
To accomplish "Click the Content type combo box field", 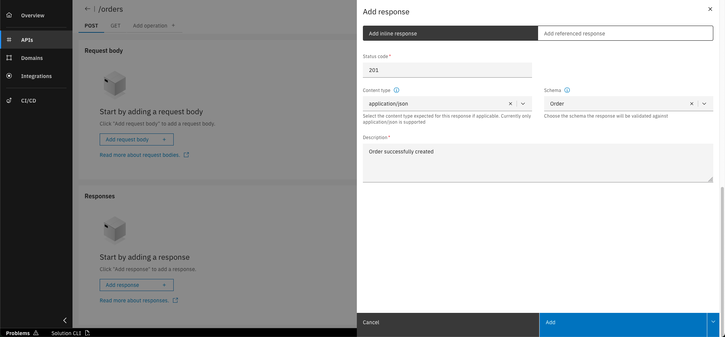I will tap(447, 104).
